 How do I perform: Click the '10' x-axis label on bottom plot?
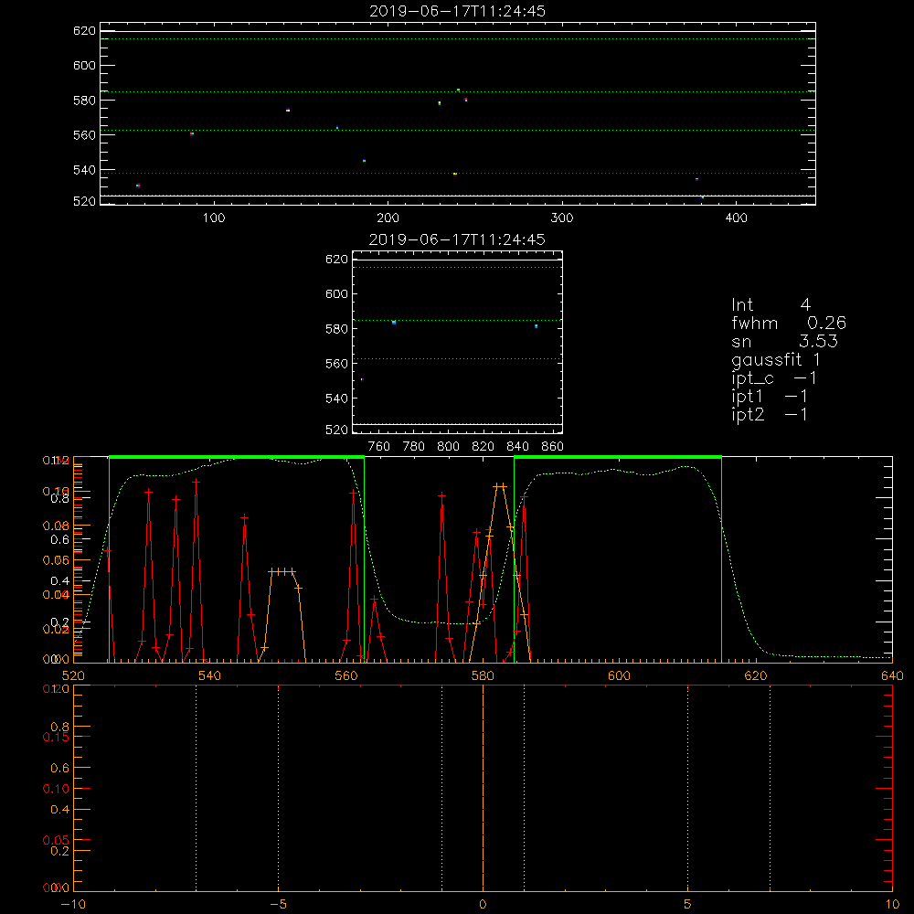click(892, 904)
